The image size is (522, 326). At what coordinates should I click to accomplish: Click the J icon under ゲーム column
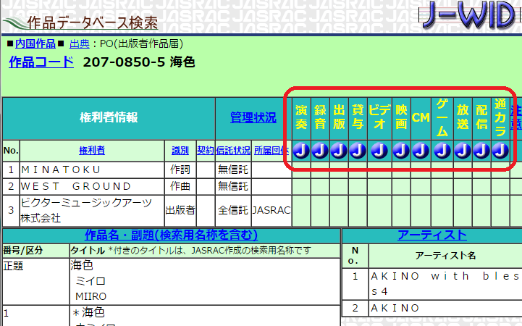442,151
